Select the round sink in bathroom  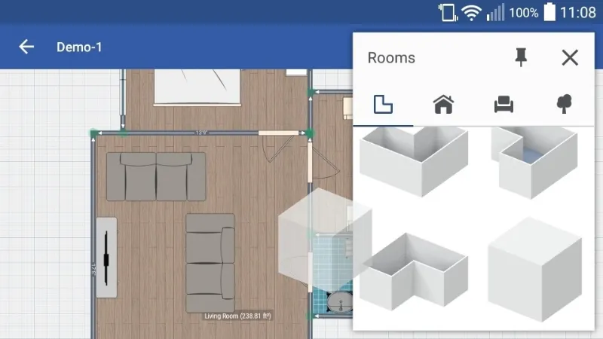[x=340, y=302]
